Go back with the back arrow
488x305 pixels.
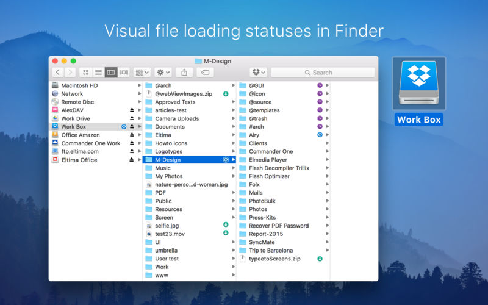click(x=59, y=73)
